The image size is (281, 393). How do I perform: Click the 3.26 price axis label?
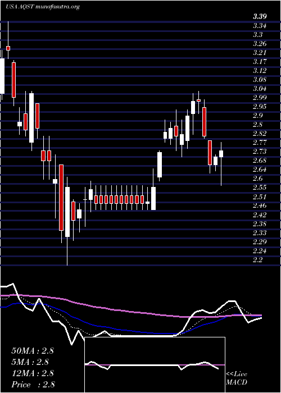point(260,44)
